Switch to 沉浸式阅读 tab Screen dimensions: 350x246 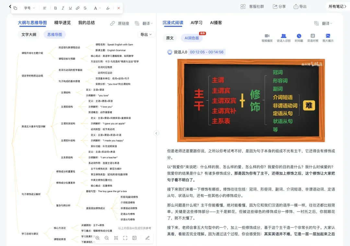pyautogui.click(x=173, y=23)
